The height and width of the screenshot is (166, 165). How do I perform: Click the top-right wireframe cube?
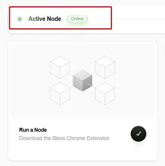coord(105,67)
